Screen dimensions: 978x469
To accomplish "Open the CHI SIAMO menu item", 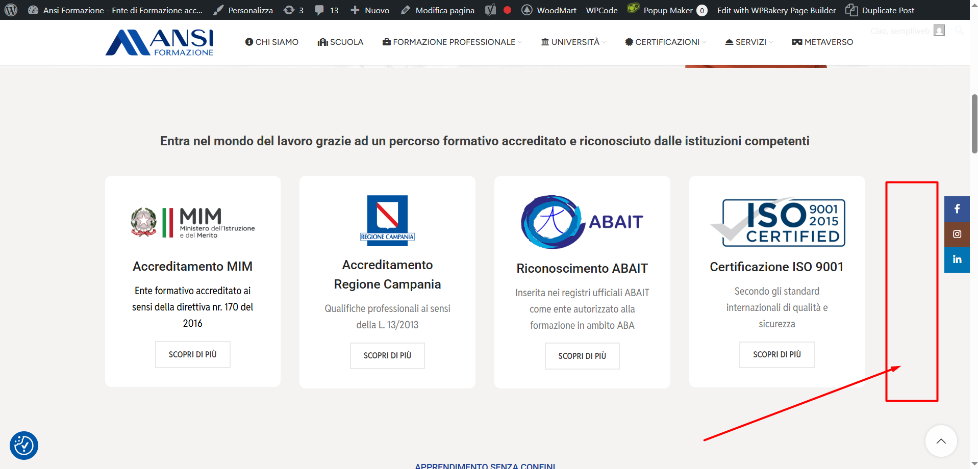I will pyautogui.click(x=272, y=42).
